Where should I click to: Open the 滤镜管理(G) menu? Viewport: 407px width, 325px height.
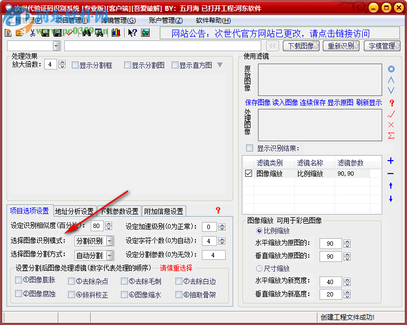pyautogui.click(x=118, y=20)
